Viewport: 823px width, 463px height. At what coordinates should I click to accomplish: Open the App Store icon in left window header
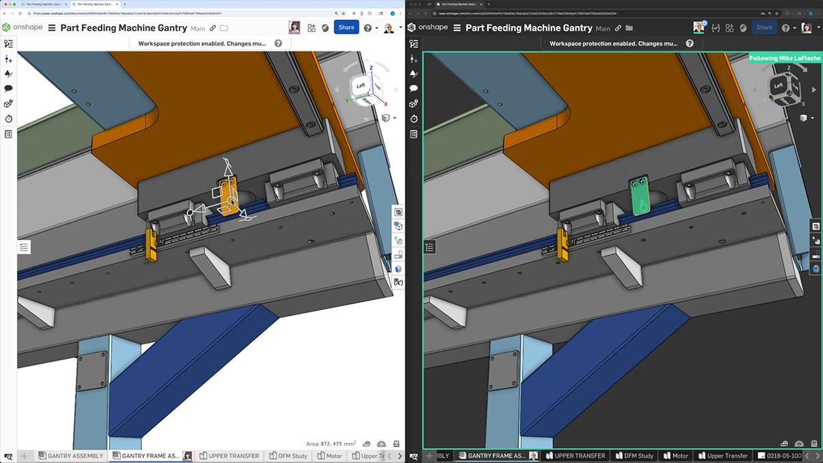coord(311,27)
